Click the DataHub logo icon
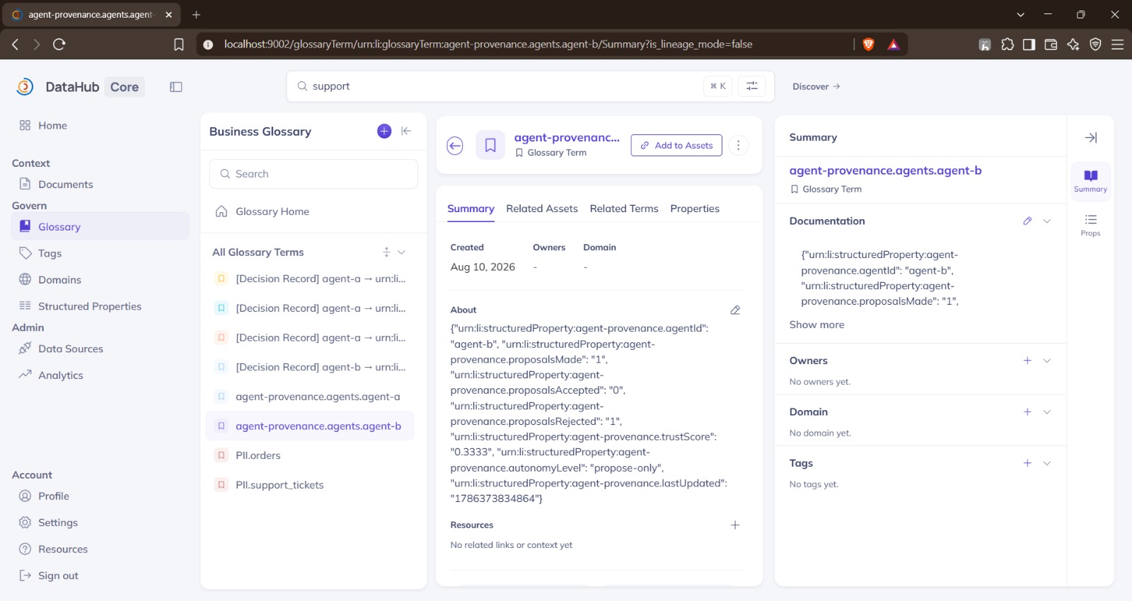 pos(25,86)
